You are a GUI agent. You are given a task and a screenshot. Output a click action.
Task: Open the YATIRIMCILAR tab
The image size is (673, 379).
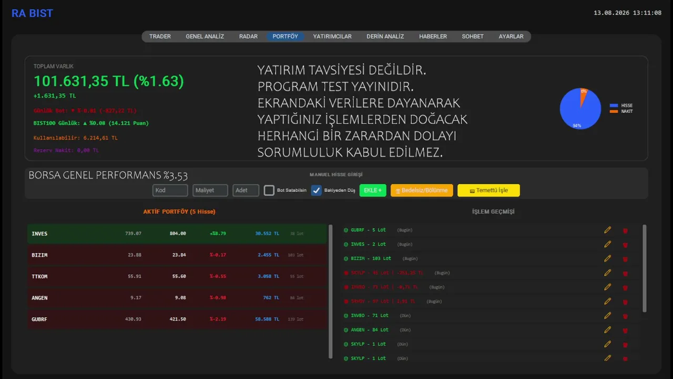coord(332,36)
